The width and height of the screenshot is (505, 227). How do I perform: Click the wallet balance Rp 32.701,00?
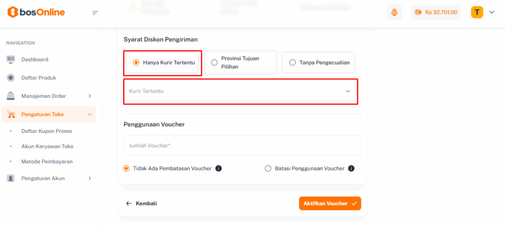pyautogui.click(x=436, y=12)
